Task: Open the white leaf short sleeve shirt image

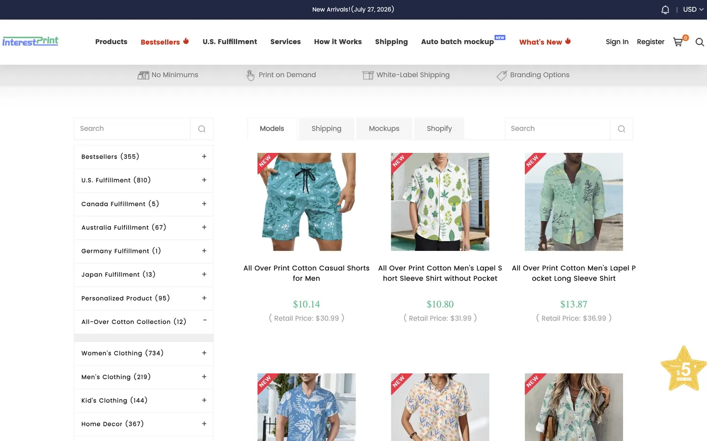Action: click(440, 202)
